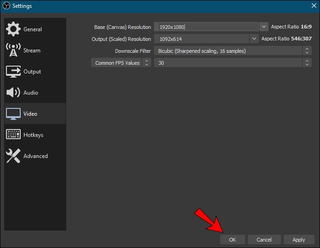Discard changes with the Cancel button
The image size is (320, 248).
pyautogui.click(x=264, y=240)
